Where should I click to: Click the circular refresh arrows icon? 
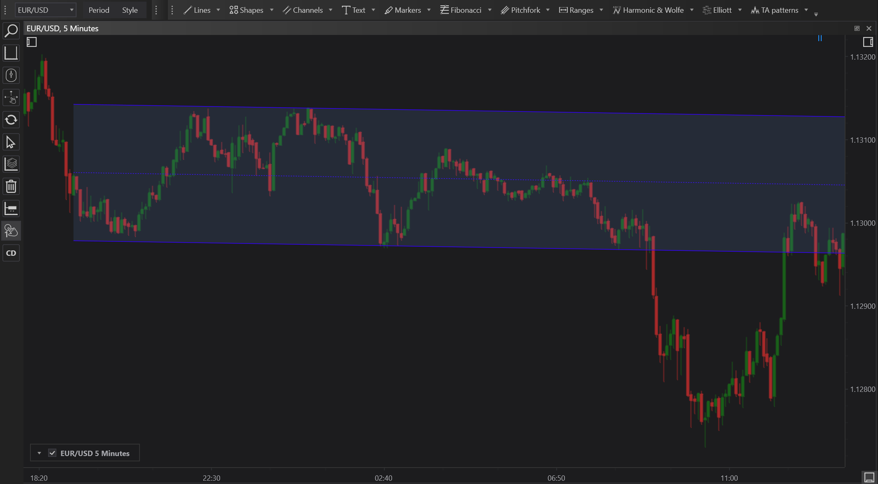pyautogui.click(x=11, y=120)
